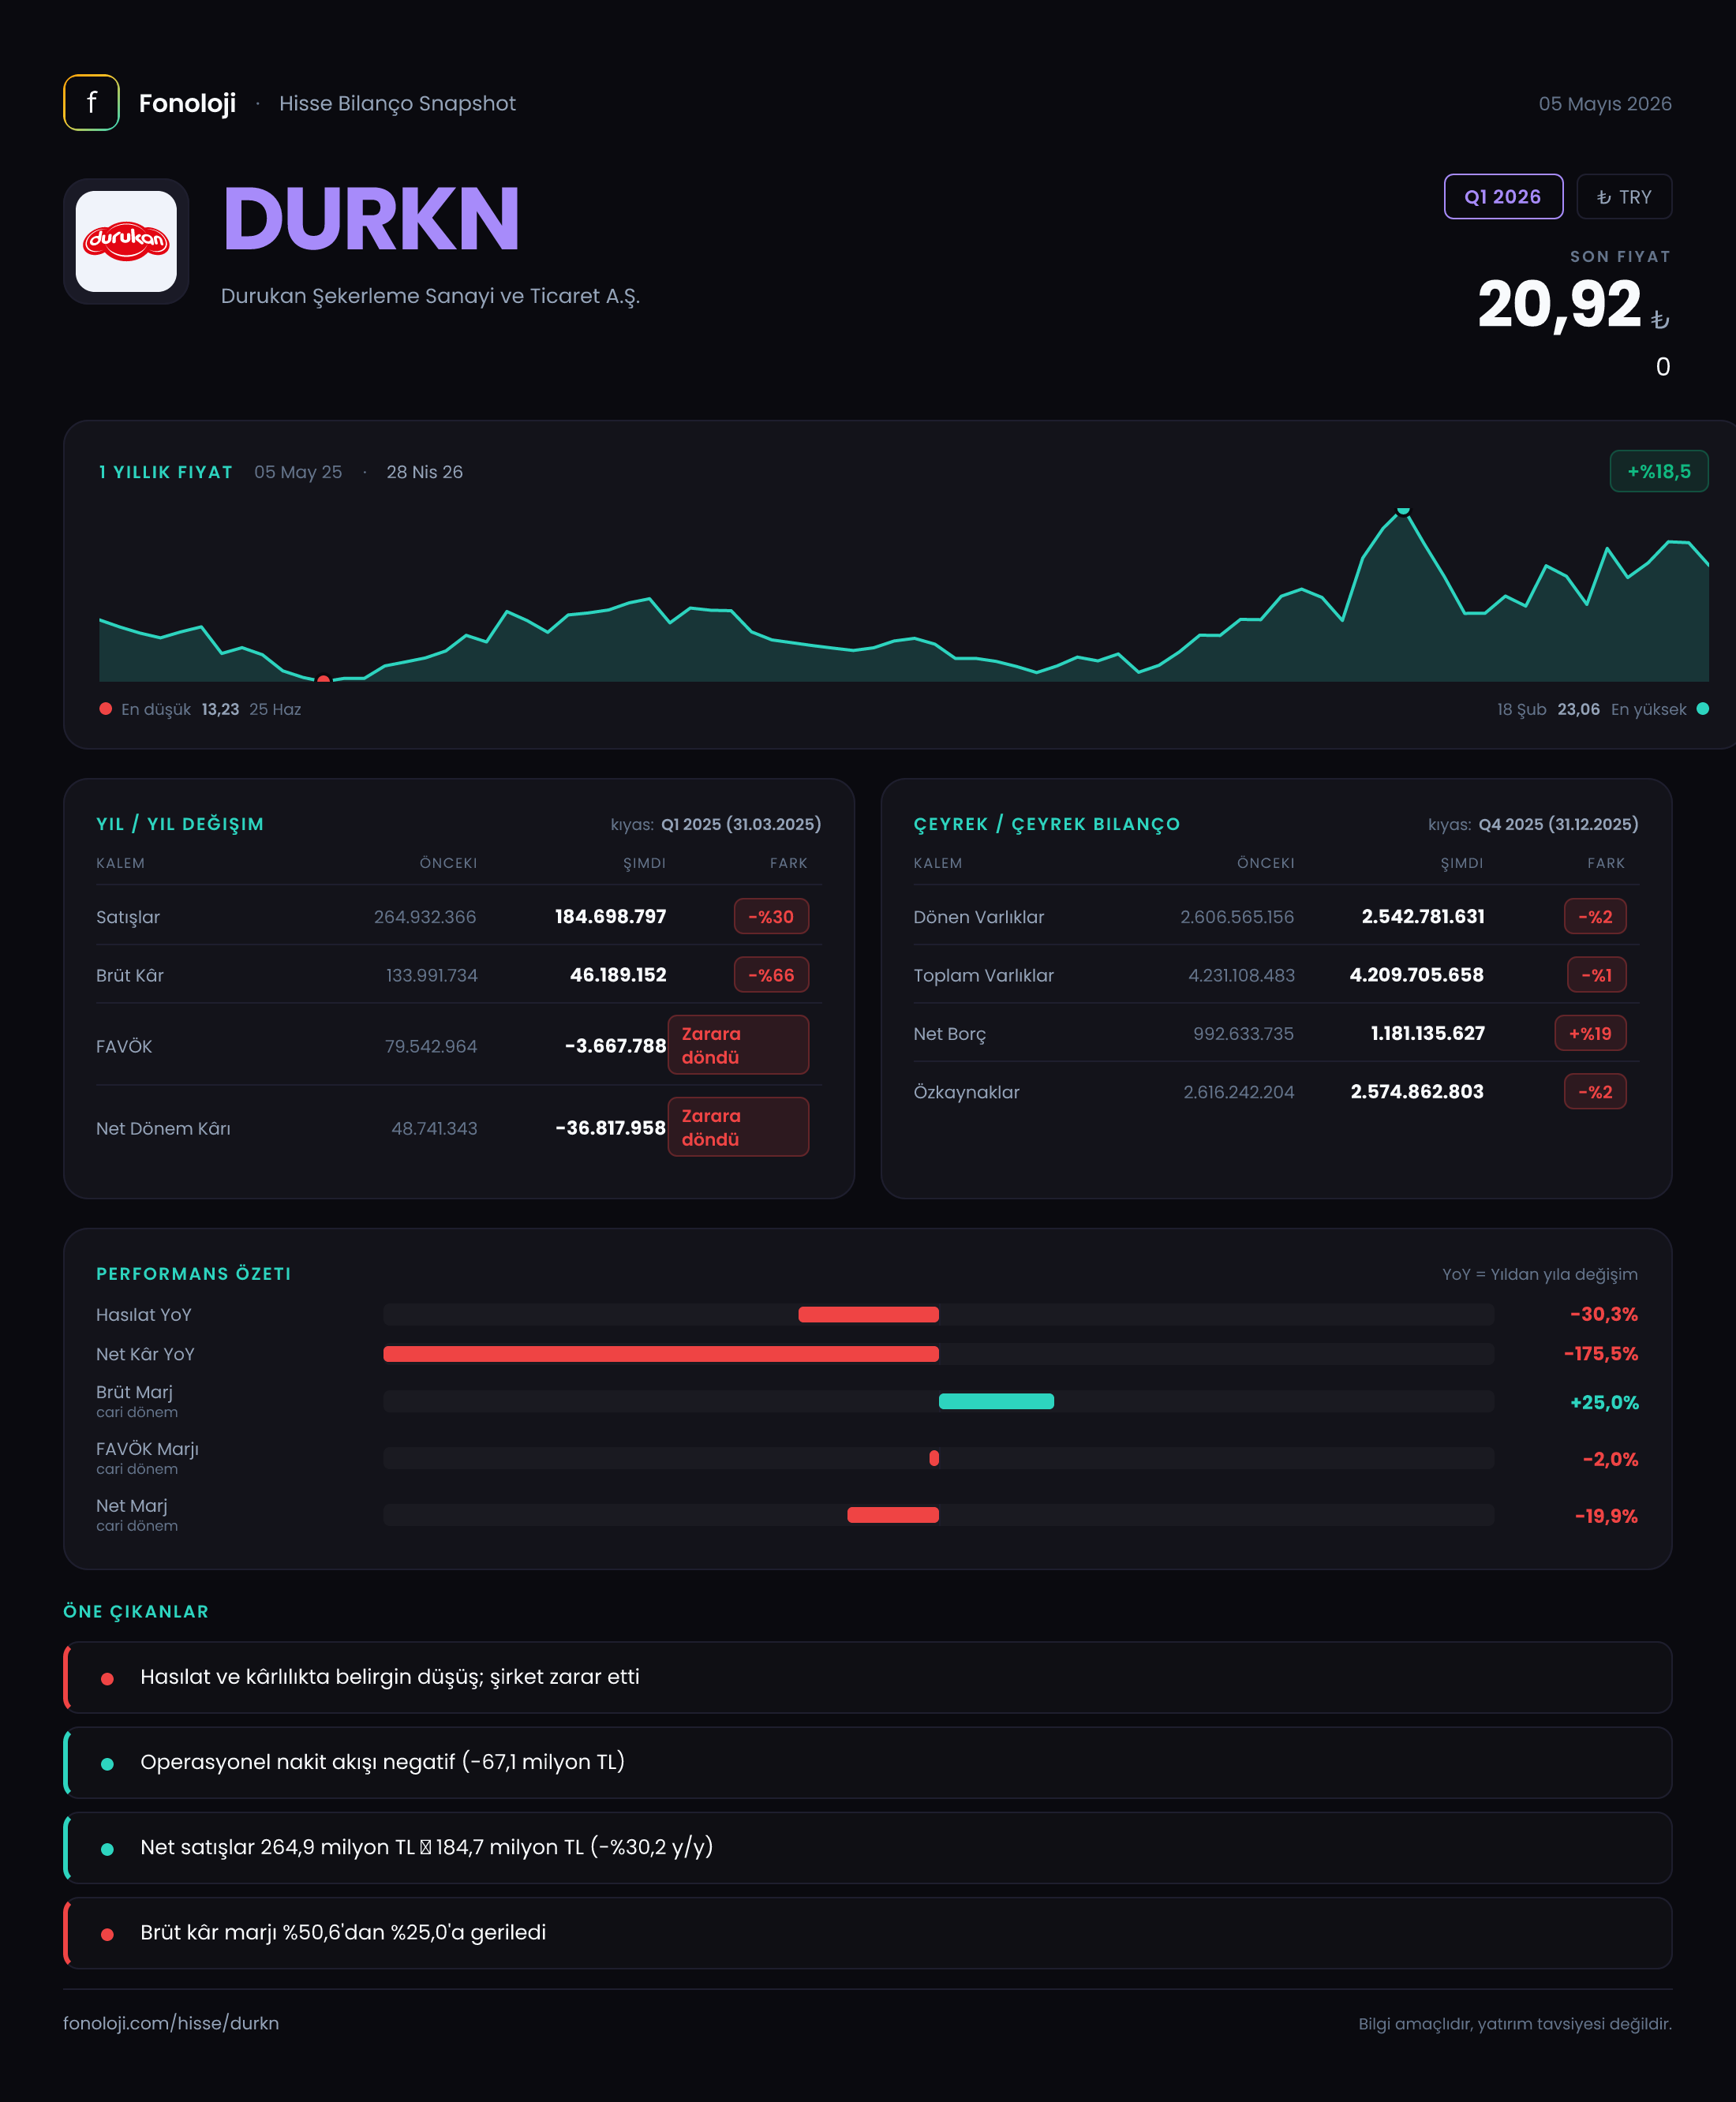Click the PERFORMANS ÖZETİ heading
Image resolution: width=1736 pixels, height=2102 pixels.
(x=194, y=1274)
